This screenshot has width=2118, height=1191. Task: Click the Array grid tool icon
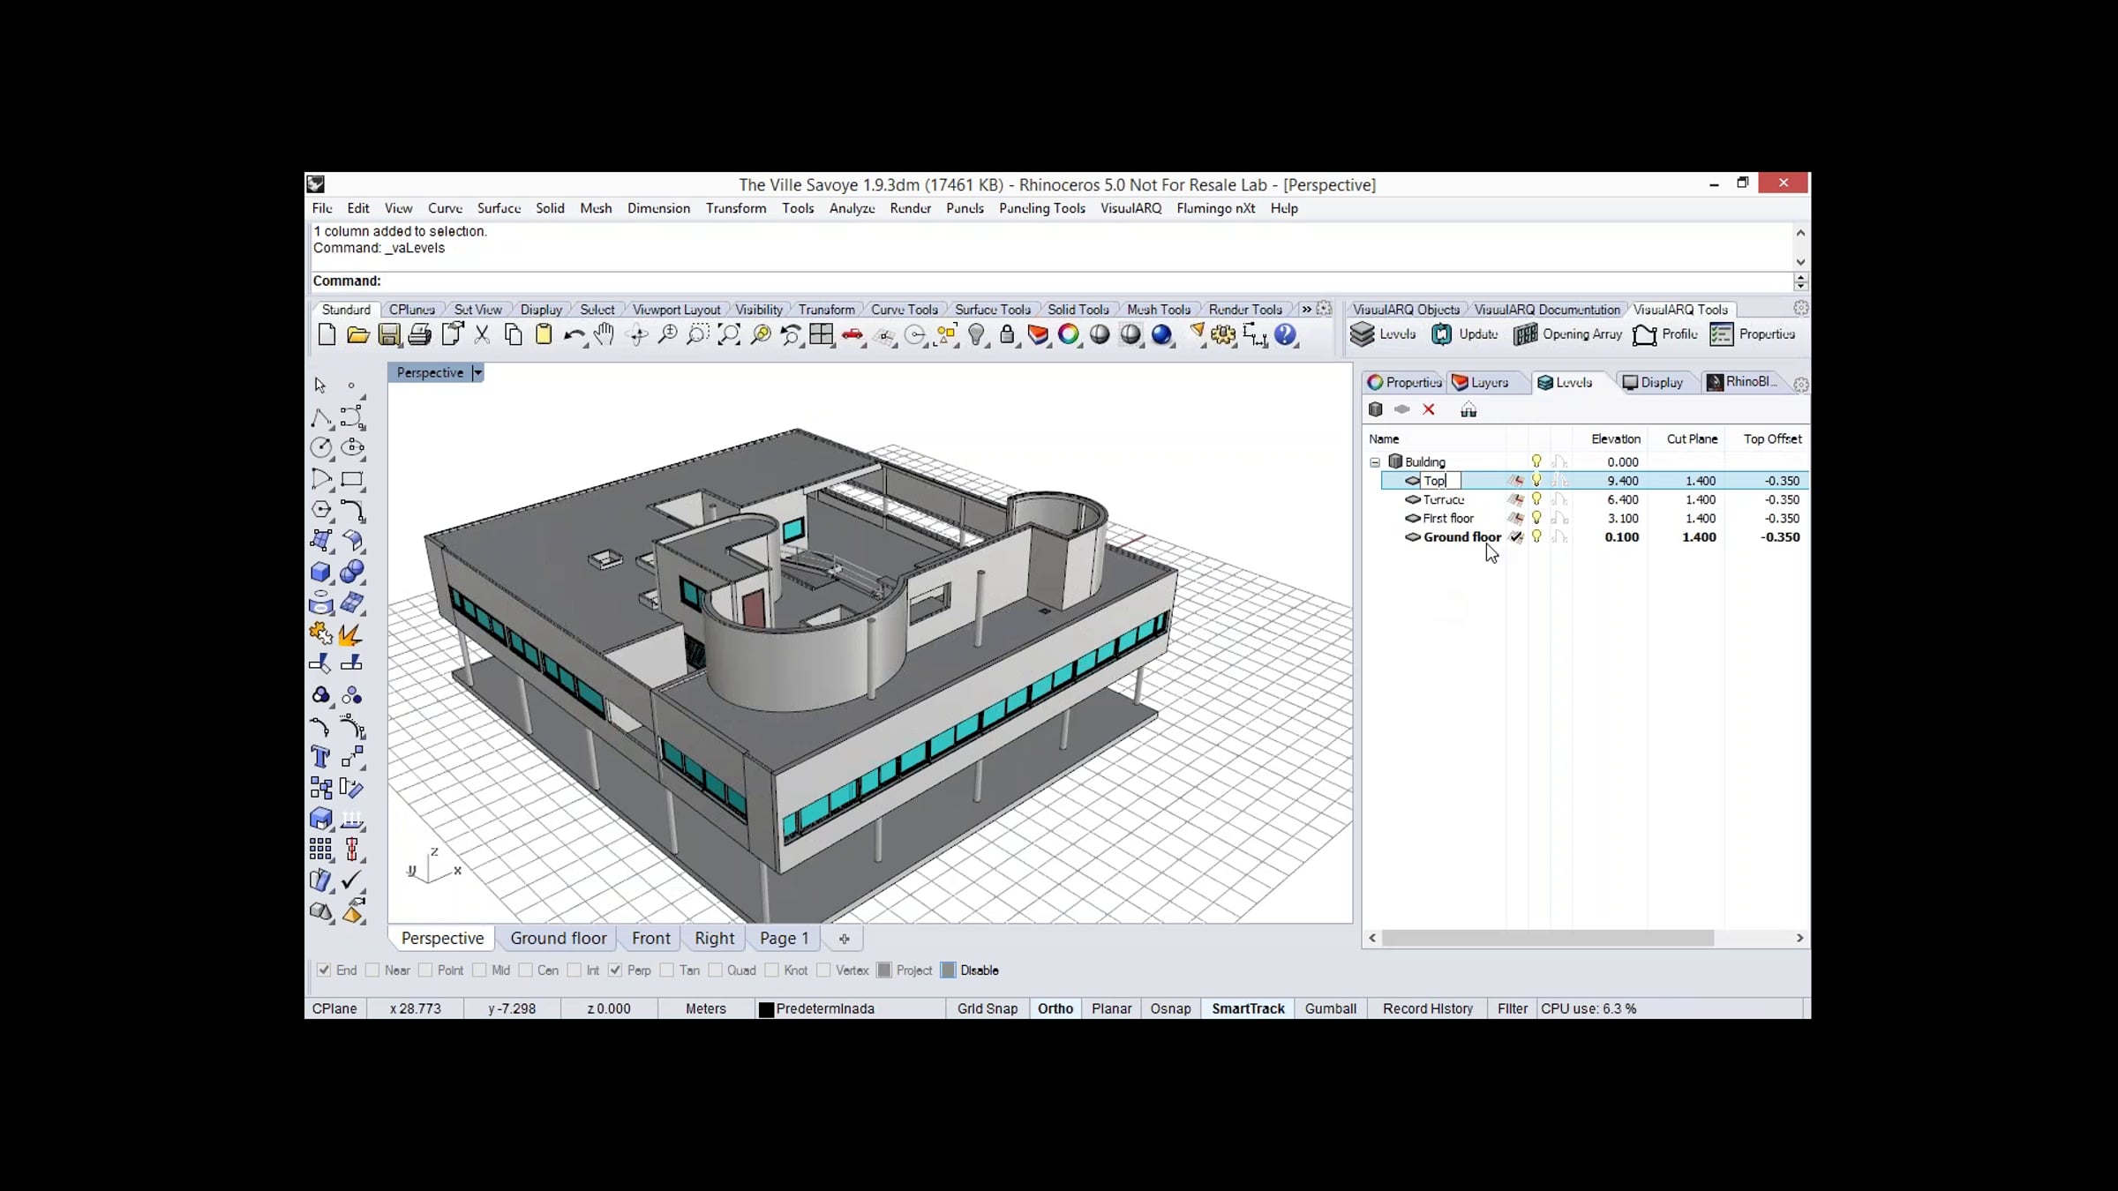coord(321,850)
